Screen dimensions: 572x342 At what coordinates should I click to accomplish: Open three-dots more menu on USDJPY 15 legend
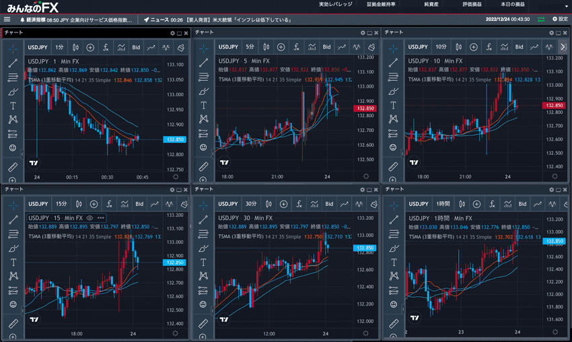101,218
